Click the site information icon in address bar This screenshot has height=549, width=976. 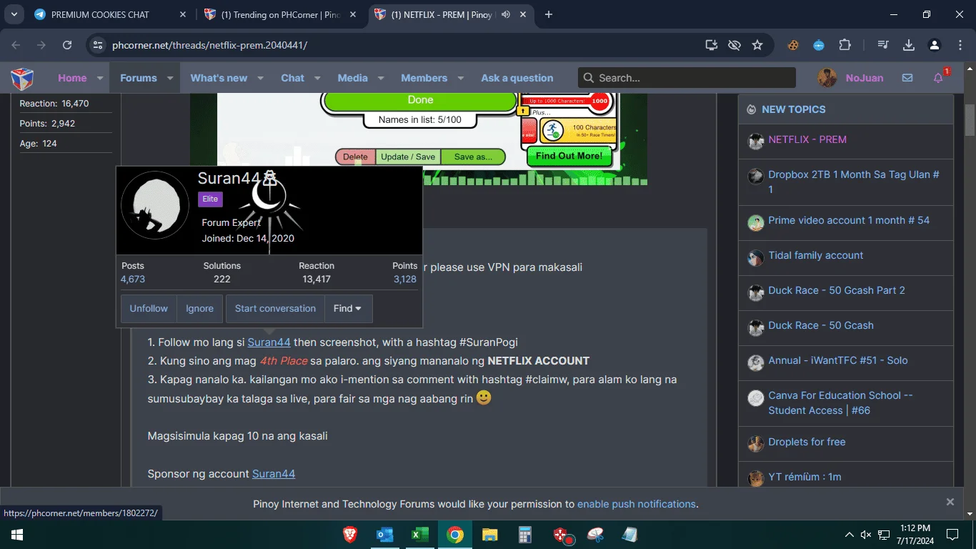pyautogui.click(x=99, y=45)
